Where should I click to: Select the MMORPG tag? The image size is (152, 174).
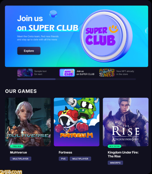[x=115, y=163]
